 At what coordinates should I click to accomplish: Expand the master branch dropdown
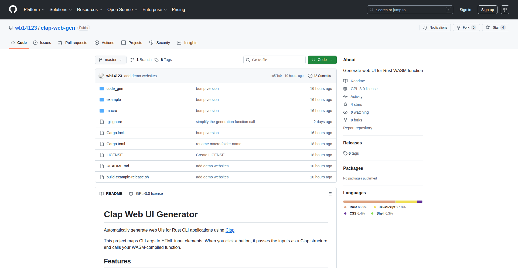click(x=111, y=60)
